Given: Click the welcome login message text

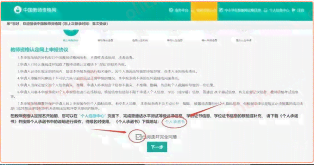Looking at the screenshot, I should point(57,24).
